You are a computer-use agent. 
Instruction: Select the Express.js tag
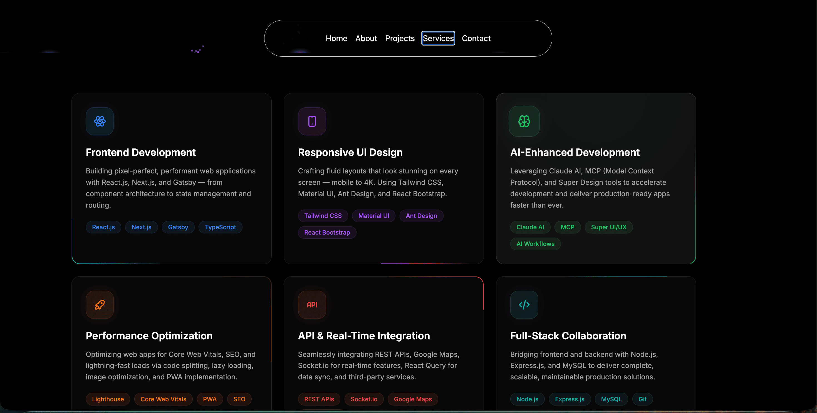click(570, 399)
